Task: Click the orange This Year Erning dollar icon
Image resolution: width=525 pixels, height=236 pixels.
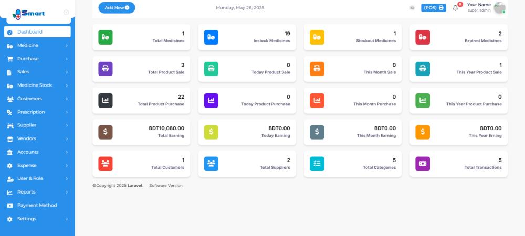Action: [423, 132]
